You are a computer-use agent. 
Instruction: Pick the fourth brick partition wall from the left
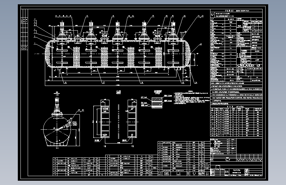tap(158, 57)
